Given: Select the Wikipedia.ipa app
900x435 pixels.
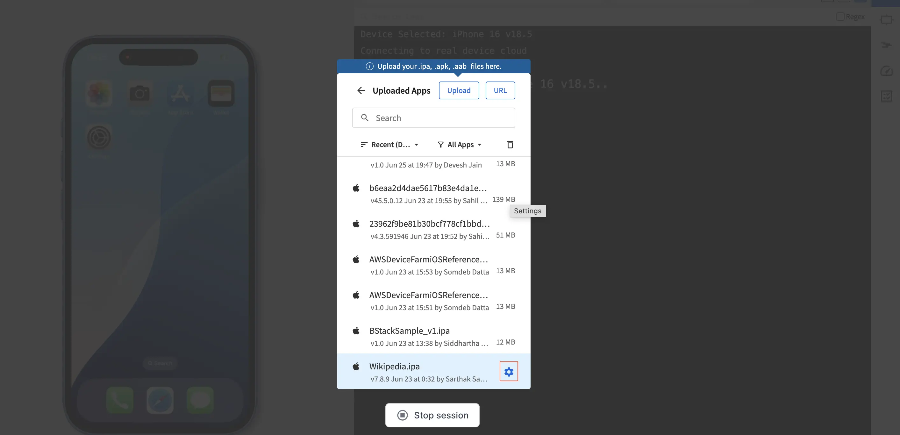Looking at the screenshot, I should pyautogui.click(x=433, y=371).
